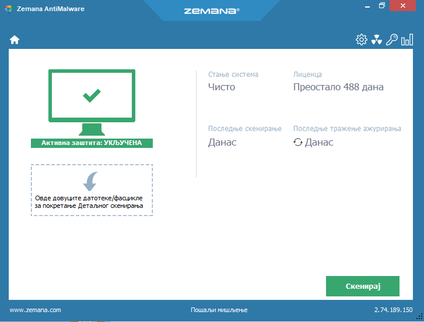Open reports bar chart icon
This screenshot has height=322, width=424.
tap(407, 40)
